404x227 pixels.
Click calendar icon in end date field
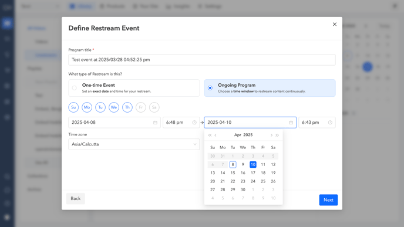click(291, 123)
